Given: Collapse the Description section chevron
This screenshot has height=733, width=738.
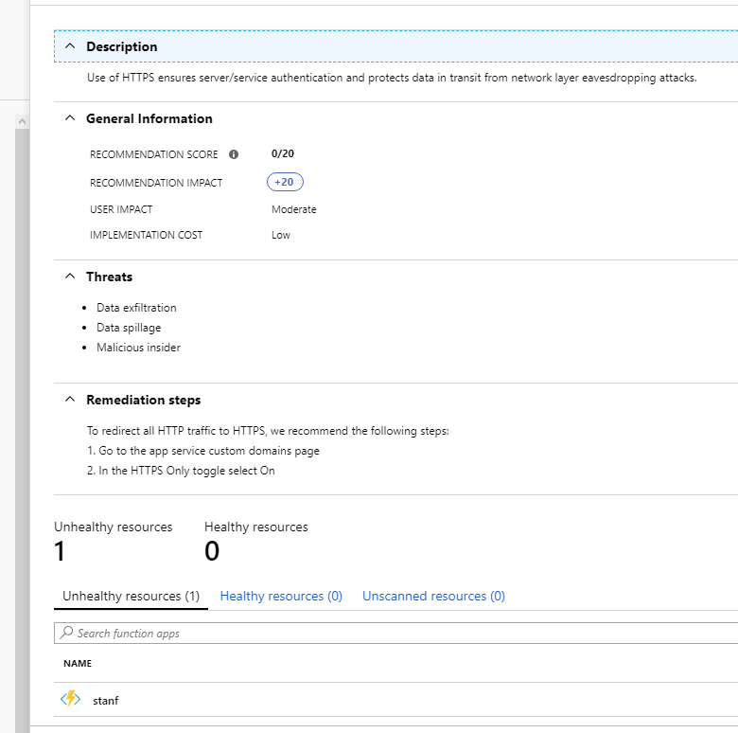Looking at the screenshot, I should click(69, 46).
